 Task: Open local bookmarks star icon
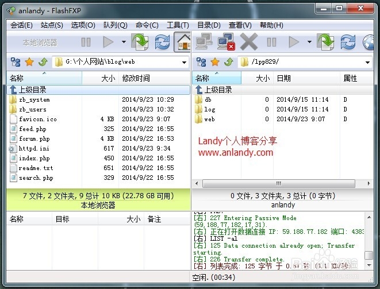click(29, 62)
